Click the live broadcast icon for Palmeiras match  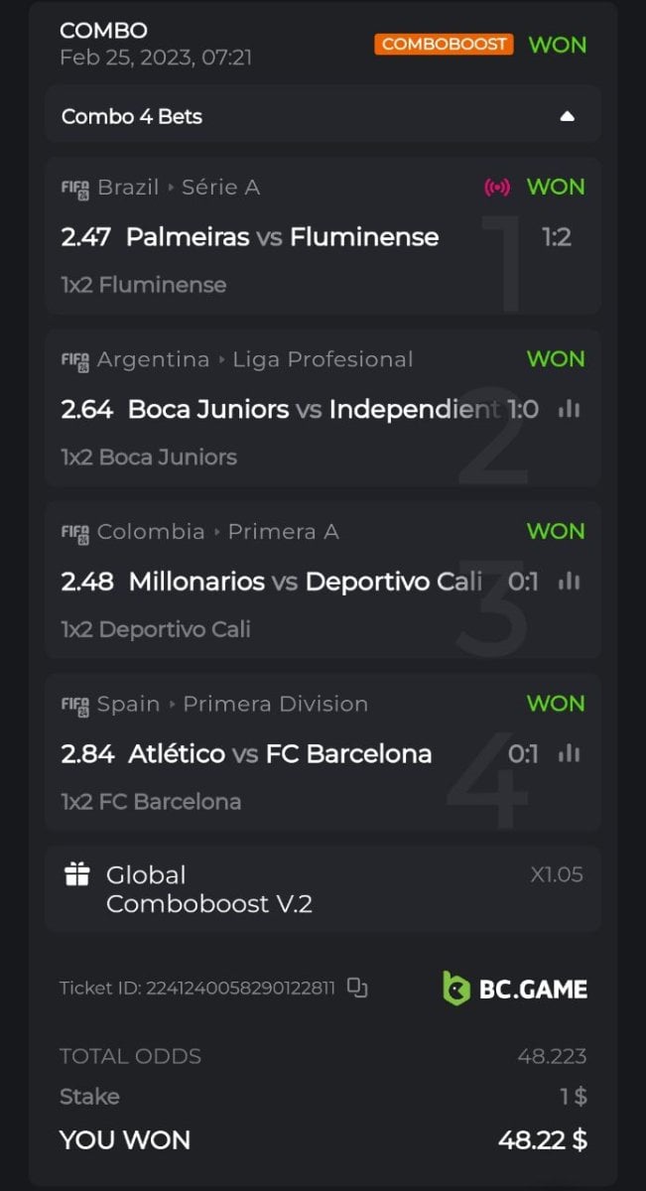[496, 187]
